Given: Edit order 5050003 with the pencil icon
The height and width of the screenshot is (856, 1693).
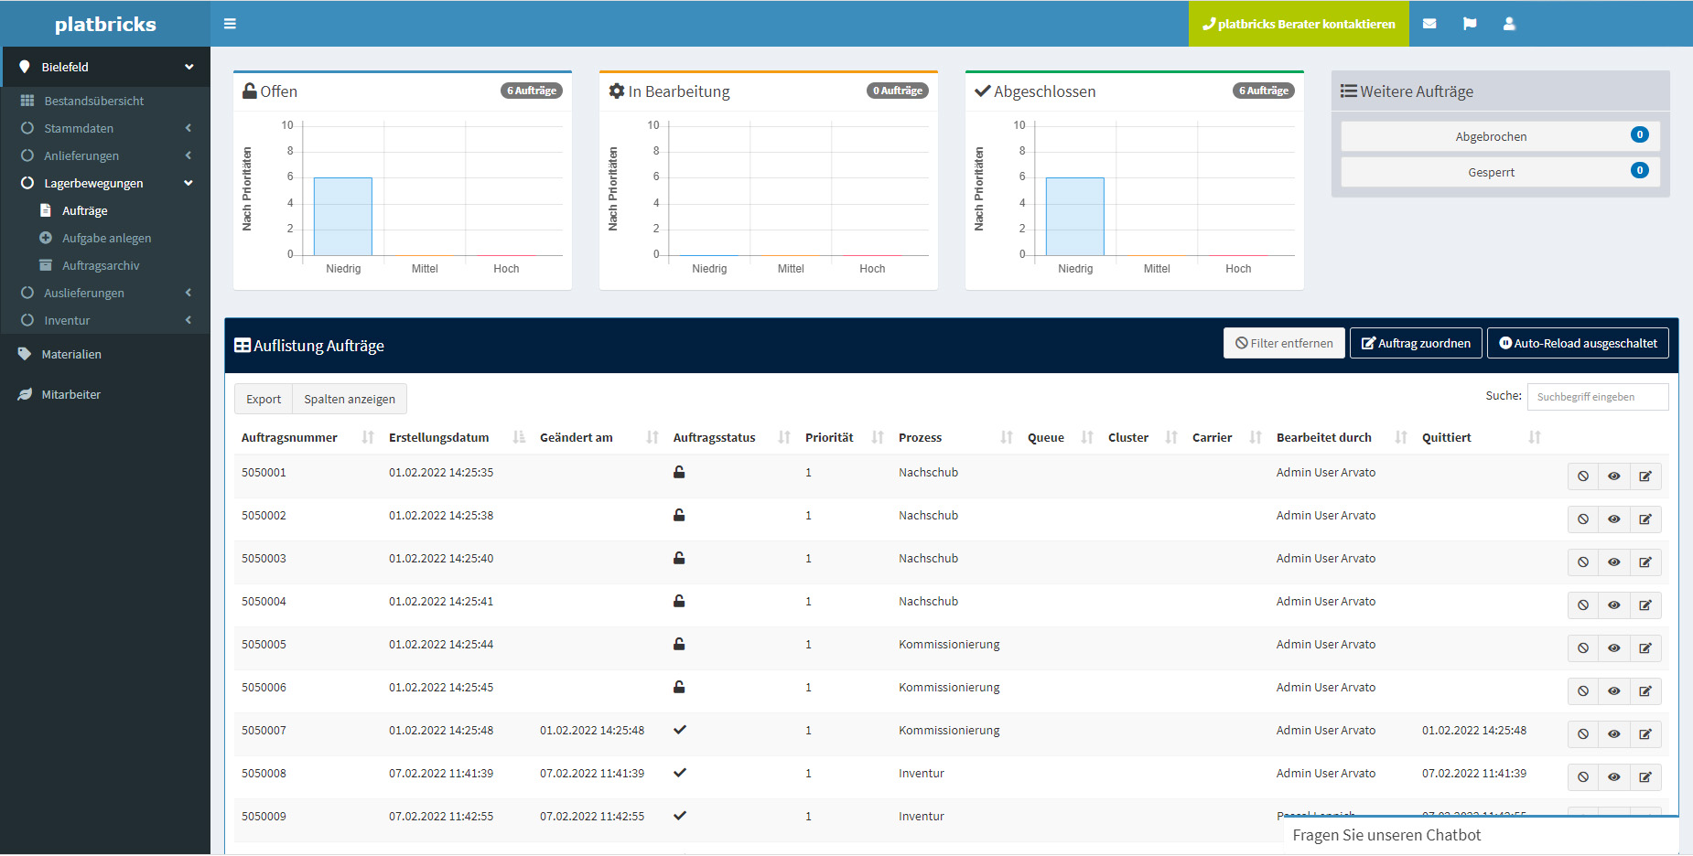Looking at the screenshot, I should (1645, 562).
